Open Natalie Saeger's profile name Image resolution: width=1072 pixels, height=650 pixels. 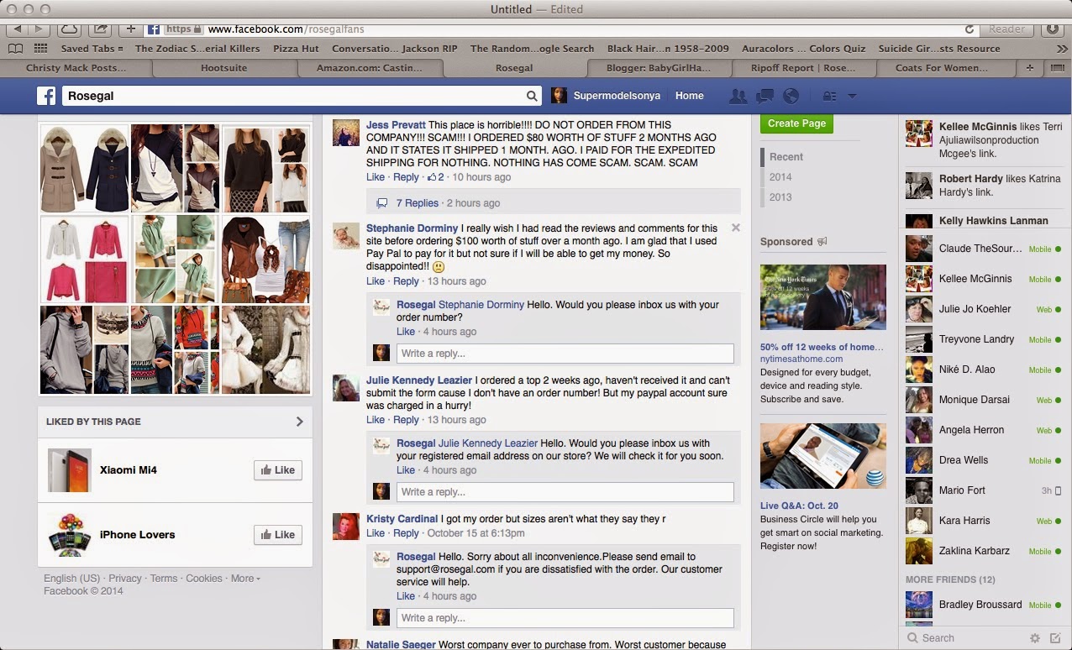401,645
